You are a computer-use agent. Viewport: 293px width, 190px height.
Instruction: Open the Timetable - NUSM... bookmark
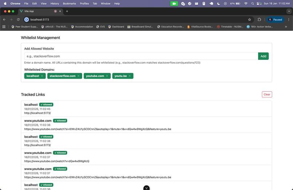click(230, 27)
